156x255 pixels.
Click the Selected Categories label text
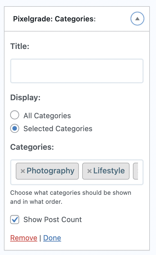(58, 129)
